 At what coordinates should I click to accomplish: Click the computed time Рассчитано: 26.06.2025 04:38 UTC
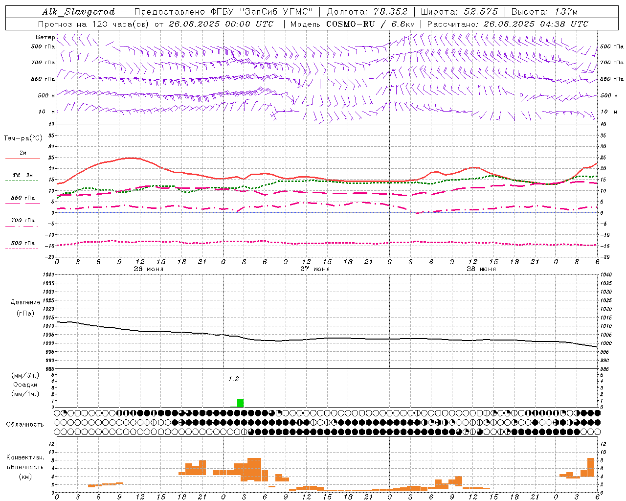click(508, 24)
